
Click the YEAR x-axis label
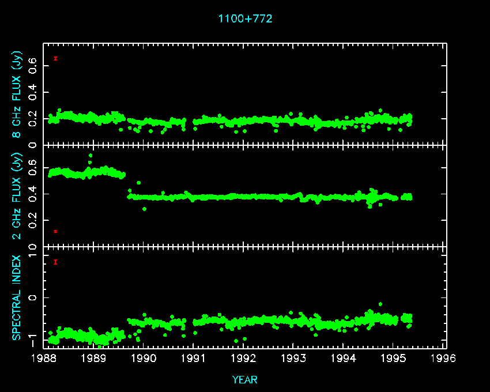coord(245,380)
